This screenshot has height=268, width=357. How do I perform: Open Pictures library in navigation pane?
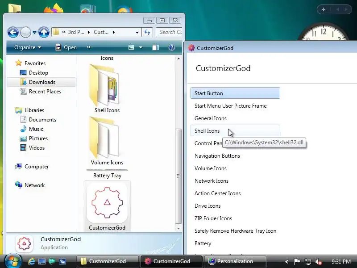point(34,138)
